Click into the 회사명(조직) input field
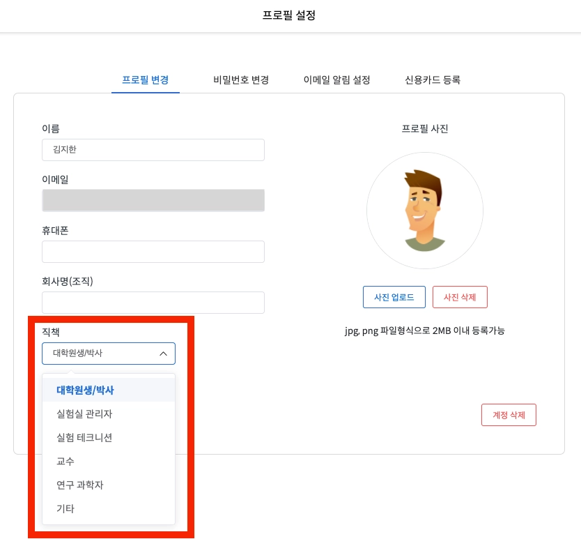 tap(153, 303)
